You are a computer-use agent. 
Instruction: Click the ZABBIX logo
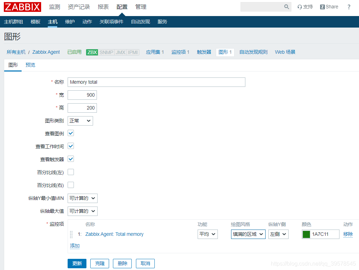(x=22, y=7)
